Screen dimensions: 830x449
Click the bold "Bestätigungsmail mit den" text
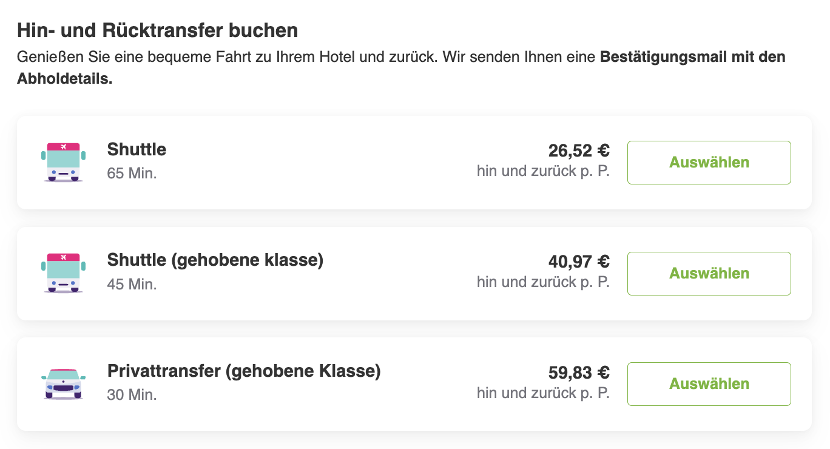pos(692,58)
